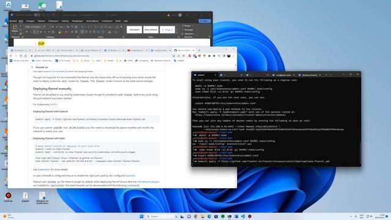The height and width of the screenshot is (220, 391).
Task: Click the Plakken paste icon in Word
Action: (15, 27)
